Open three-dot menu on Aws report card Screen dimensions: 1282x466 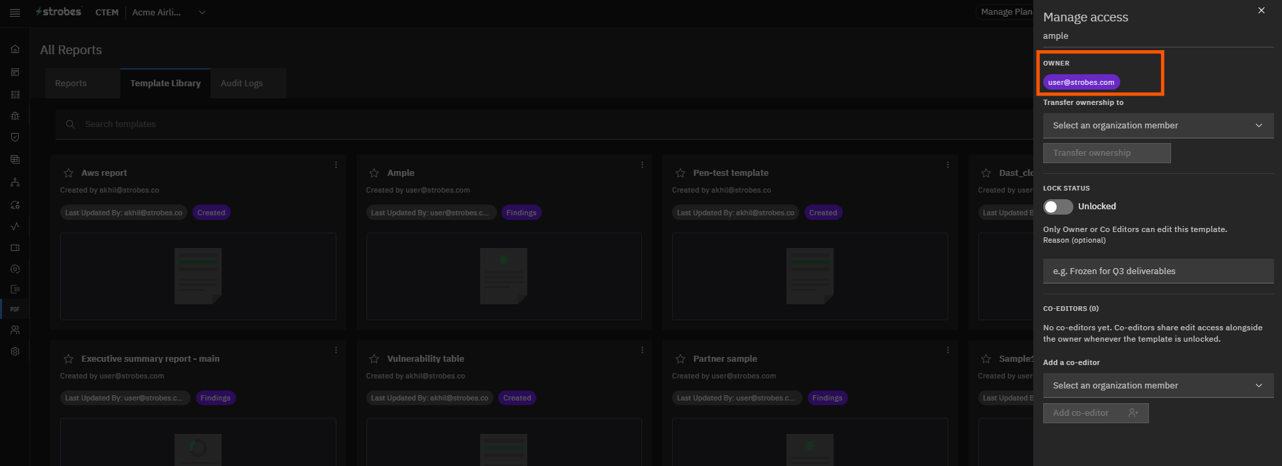[x=336, y=164]
